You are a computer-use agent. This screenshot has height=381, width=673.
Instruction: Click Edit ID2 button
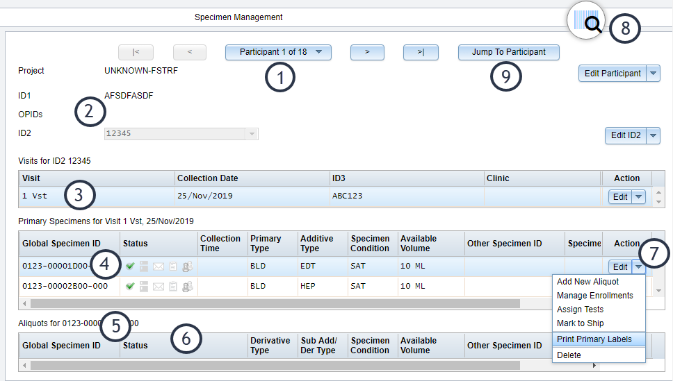[626, 135]
